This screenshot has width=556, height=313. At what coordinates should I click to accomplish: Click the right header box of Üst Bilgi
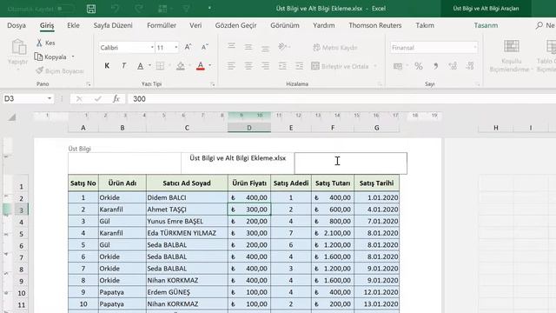tap(351, 163)
